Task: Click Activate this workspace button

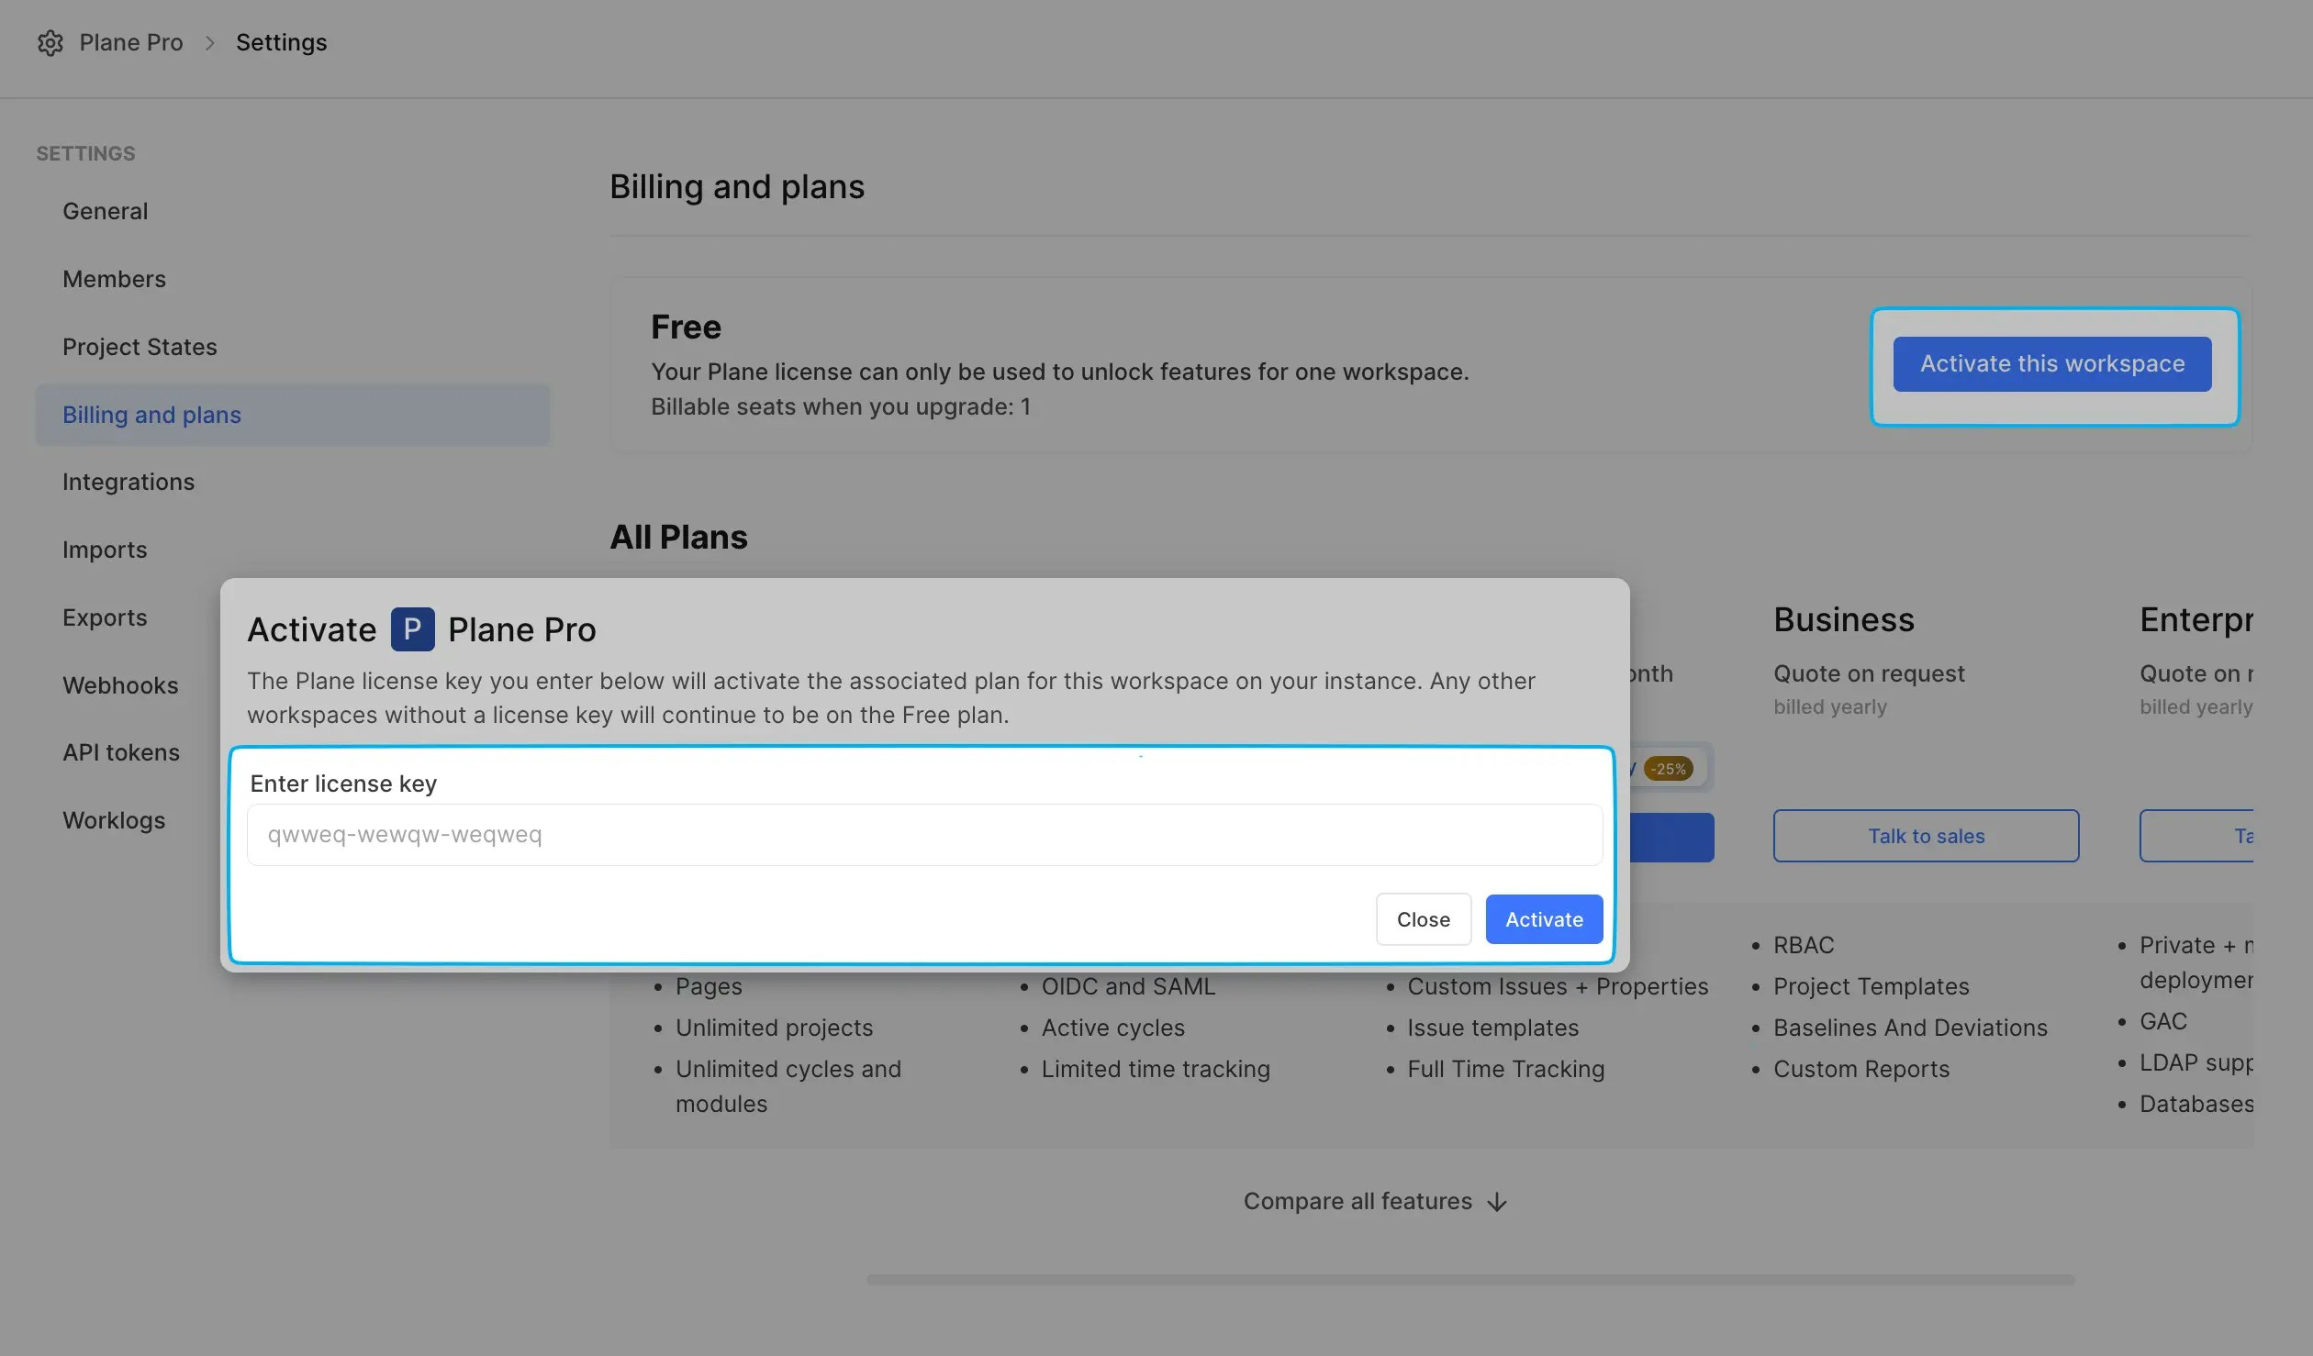Action: [2051, 364]
